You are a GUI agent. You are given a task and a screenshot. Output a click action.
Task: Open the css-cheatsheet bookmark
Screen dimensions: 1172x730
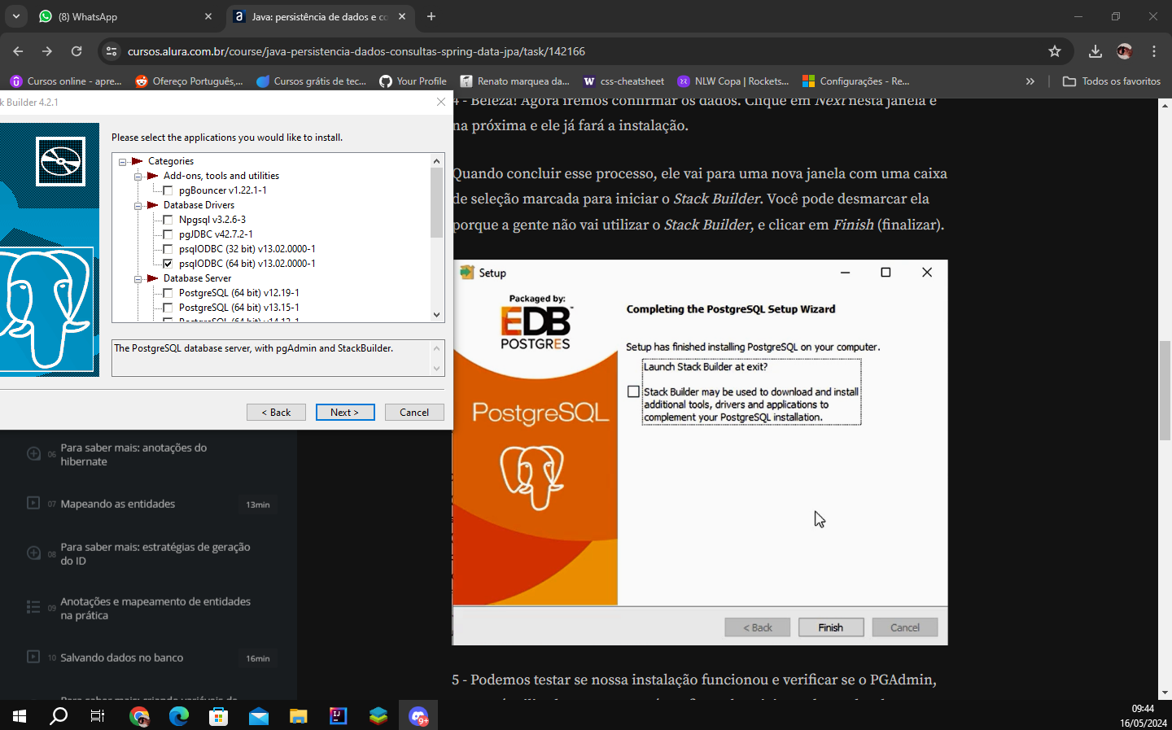pyautogui.click(x=624, y=81)
